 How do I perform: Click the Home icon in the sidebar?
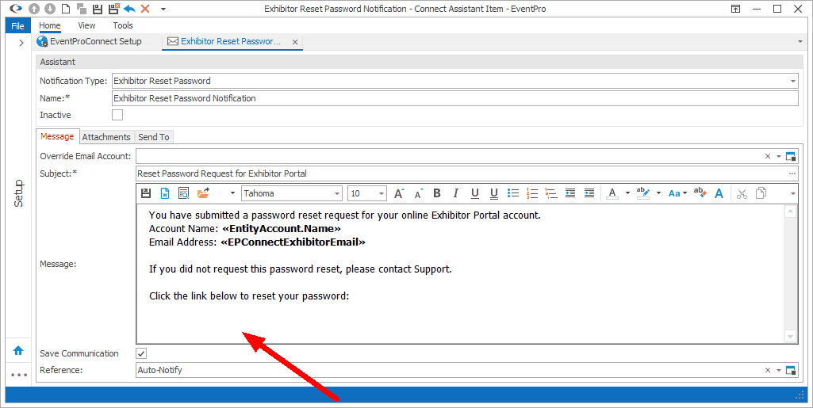(x=18, y=350)
